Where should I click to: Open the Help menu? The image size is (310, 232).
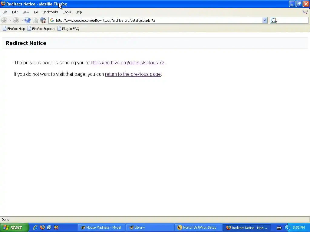[x=78, y=12]
